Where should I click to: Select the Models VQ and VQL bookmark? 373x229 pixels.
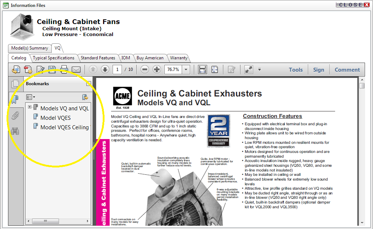point(64,108)
